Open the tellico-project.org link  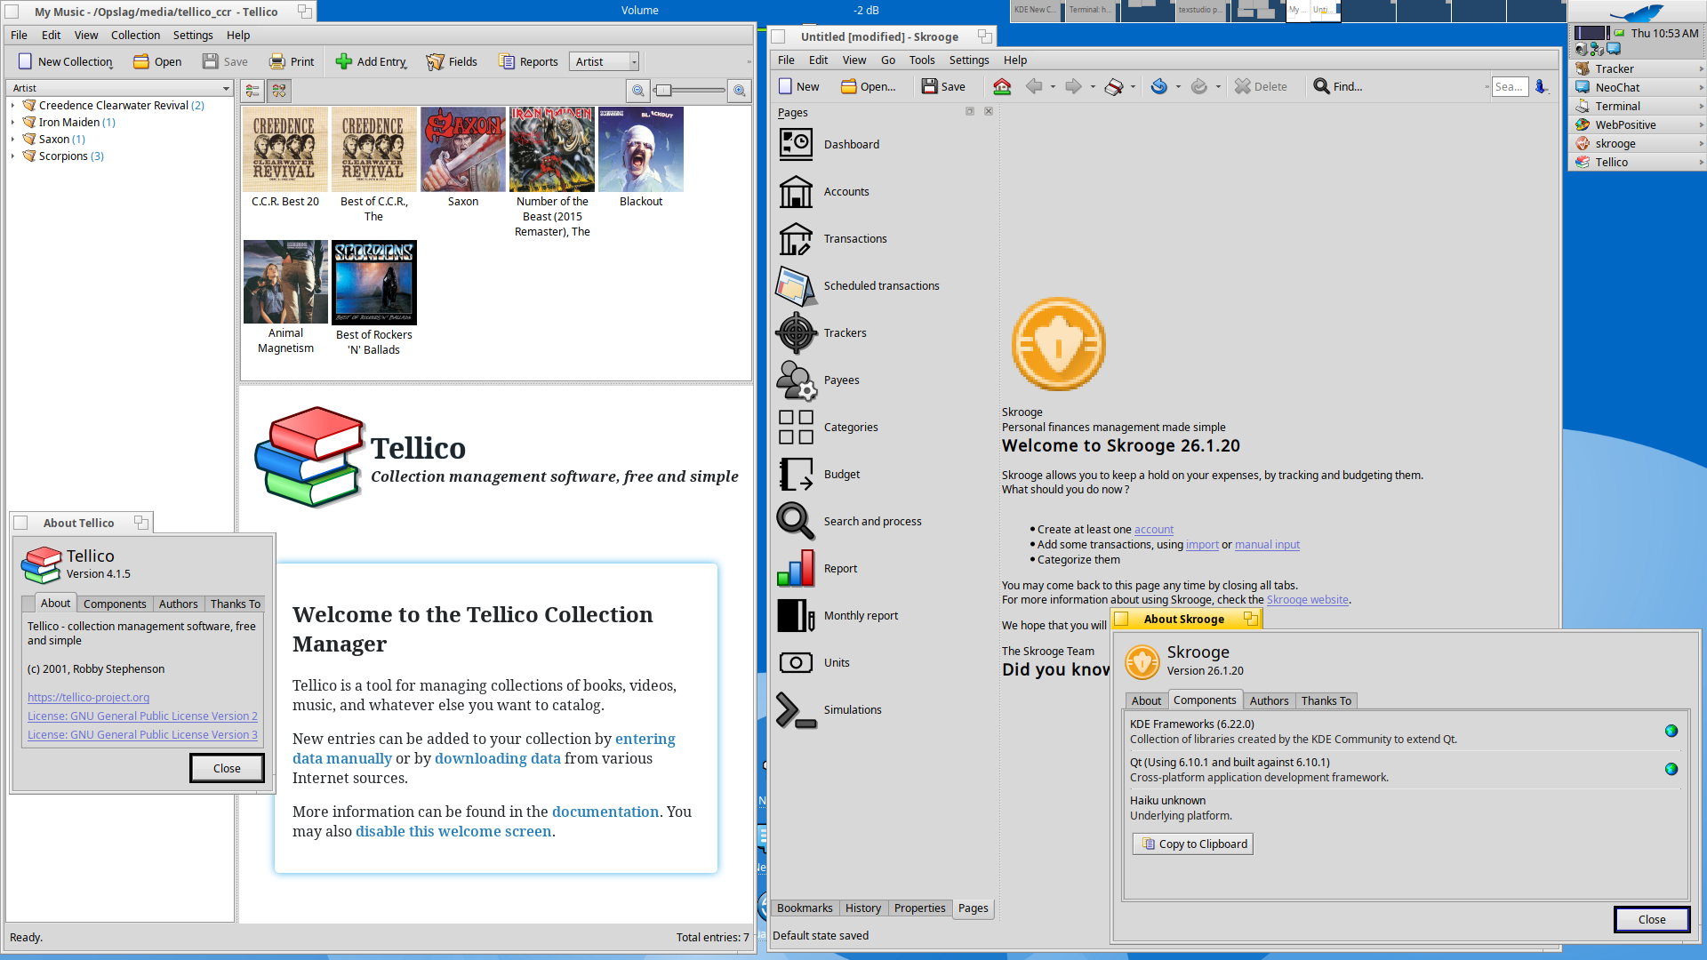[88, 697]
